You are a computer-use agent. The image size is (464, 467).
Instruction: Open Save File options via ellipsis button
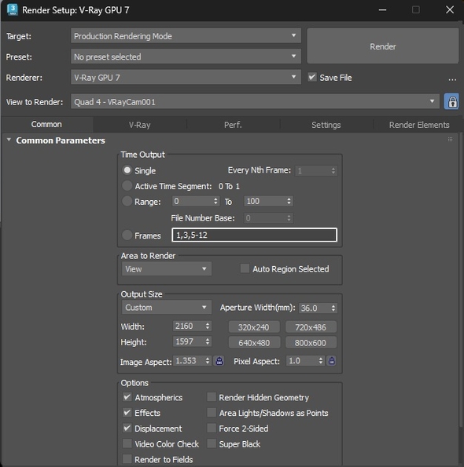click(x=452, y=79)
